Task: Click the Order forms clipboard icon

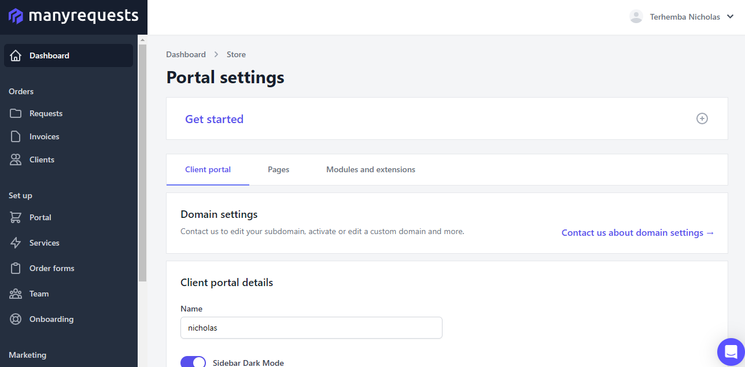Action: (x=17, y=268)
